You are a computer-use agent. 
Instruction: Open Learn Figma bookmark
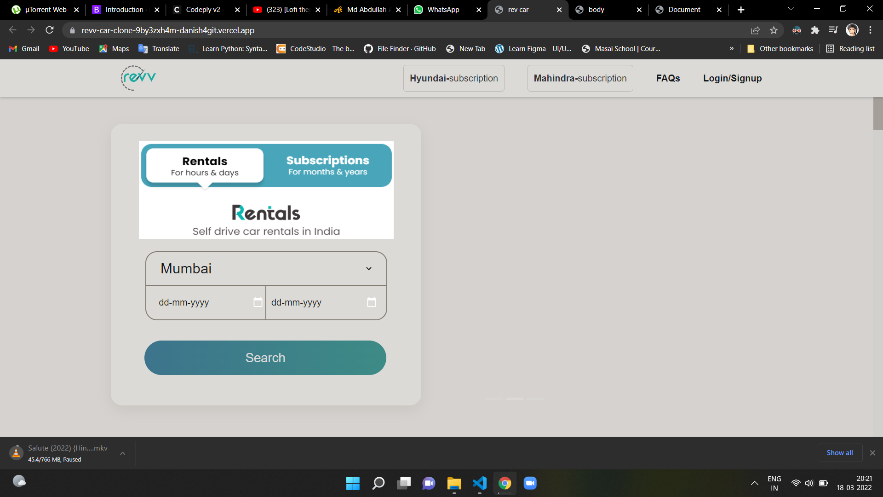tap(533, 49)
